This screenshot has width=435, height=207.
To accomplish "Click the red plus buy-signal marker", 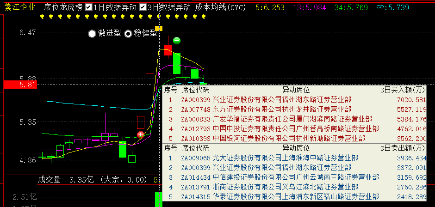I will [x=141, y=134].
